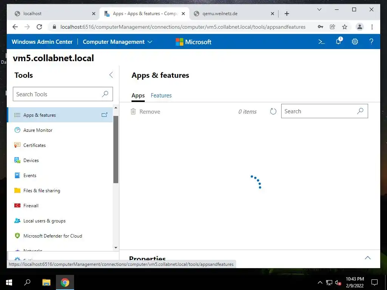Image resolution: width=387 pixels, height=290 pixels.
Task: Open the notifications bell icon
Action: (339, 41)
